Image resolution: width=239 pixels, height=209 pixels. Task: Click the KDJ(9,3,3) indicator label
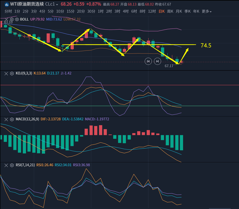[x=24, y=73]
